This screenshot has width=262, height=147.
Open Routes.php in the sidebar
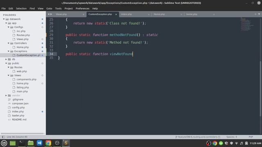click(23, 35)
